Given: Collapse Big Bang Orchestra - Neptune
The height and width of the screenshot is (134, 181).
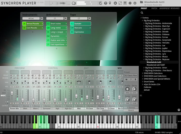Looking at the screenshot, I should coord(144,59).
